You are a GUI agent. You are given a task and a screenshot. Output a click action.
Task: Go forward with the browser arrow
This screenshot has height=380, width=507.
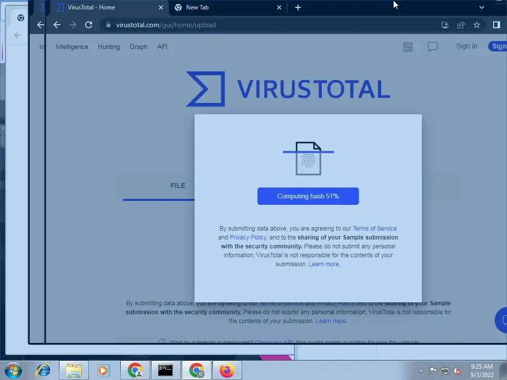pos(73,25)
